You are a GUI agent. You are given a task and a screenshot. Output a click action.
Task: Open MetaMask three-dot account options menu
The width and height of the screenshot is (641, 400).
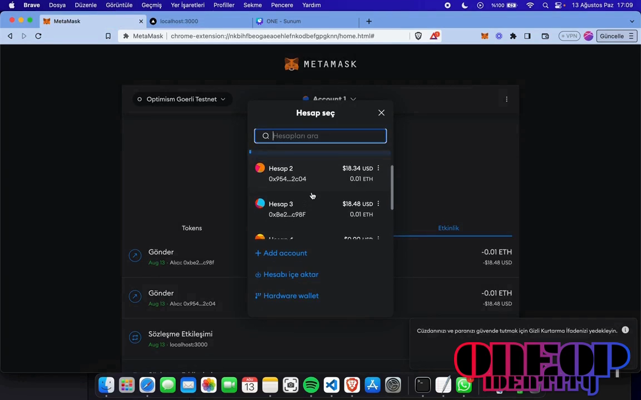[506, 99]
